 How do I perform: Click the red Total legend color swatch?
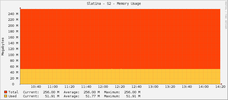click(x=6, y=92)
